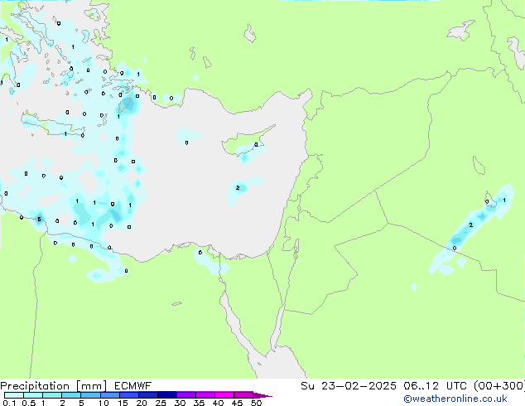Pick the purple swatch between 30 and 35
This screenshot has width=525, height=406.
(x=186, y=395)
